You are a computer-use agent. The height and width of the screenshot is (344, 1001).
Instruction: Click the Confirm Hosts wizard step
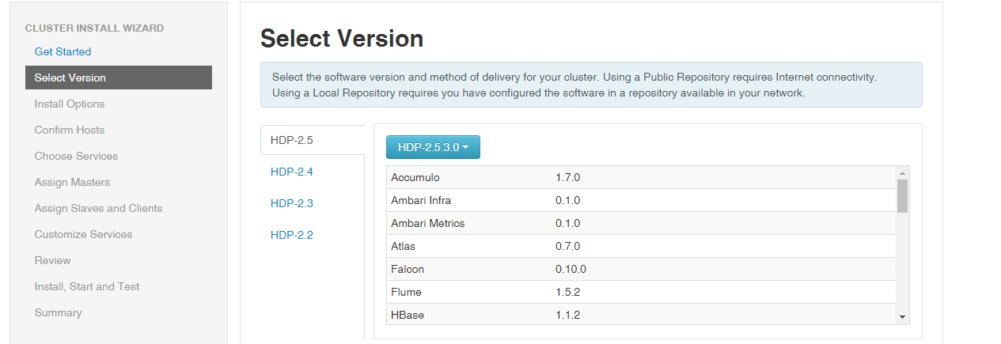click(70, 130)
